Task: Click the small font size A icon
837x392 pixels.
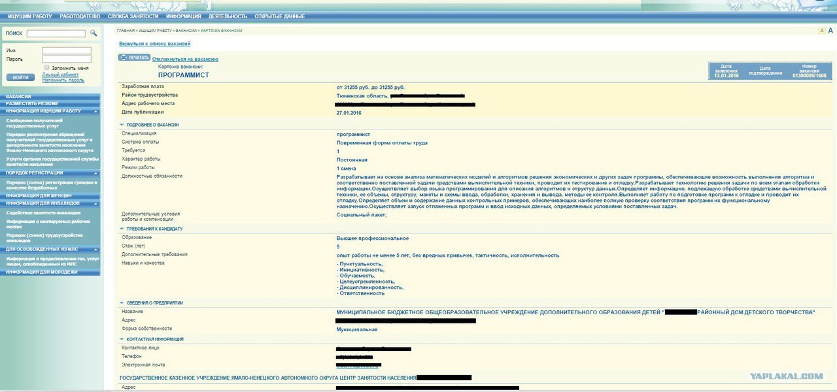Action: (x=822, y=31)
